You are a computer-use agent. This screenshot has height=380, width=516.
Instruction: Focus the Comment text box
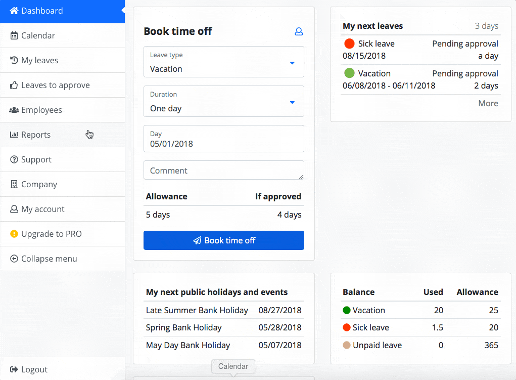(x=224, y=171)
